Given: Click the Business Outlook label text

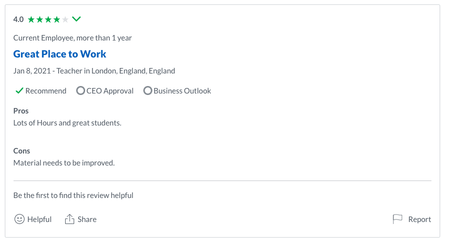Looking at the screenshot, I should 182,91.
